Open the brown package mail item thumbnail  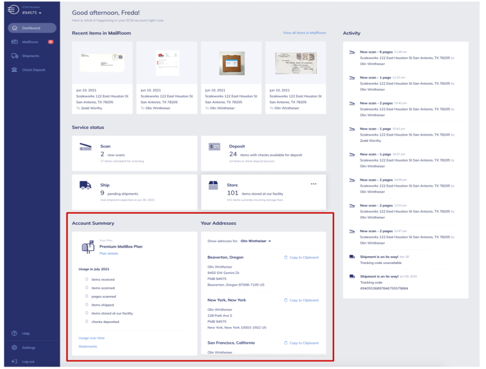232,63
